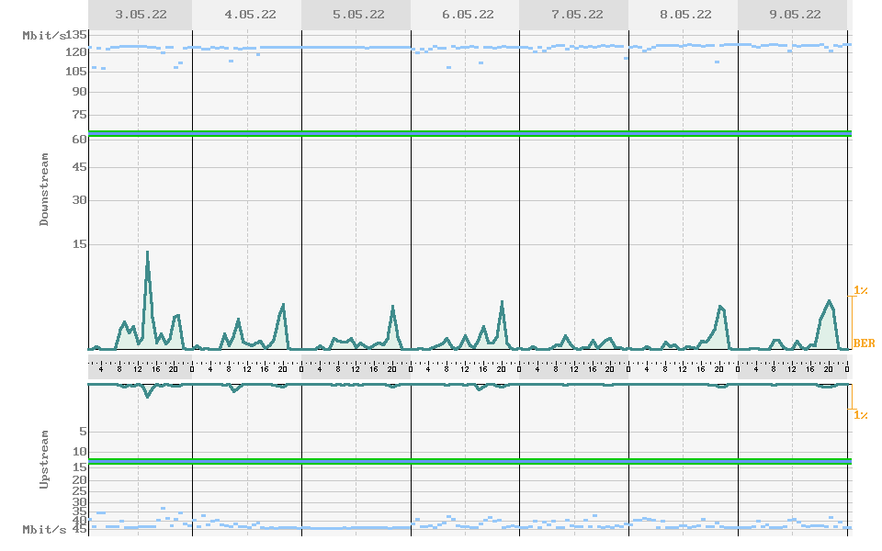The height and width of the screenshot is (551, 882).
Task: Click the orange BER label
Action: [864, 343]
